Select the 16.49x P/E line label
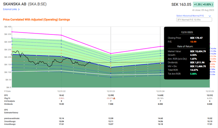 pyautogui.click(x=213, y=48)
